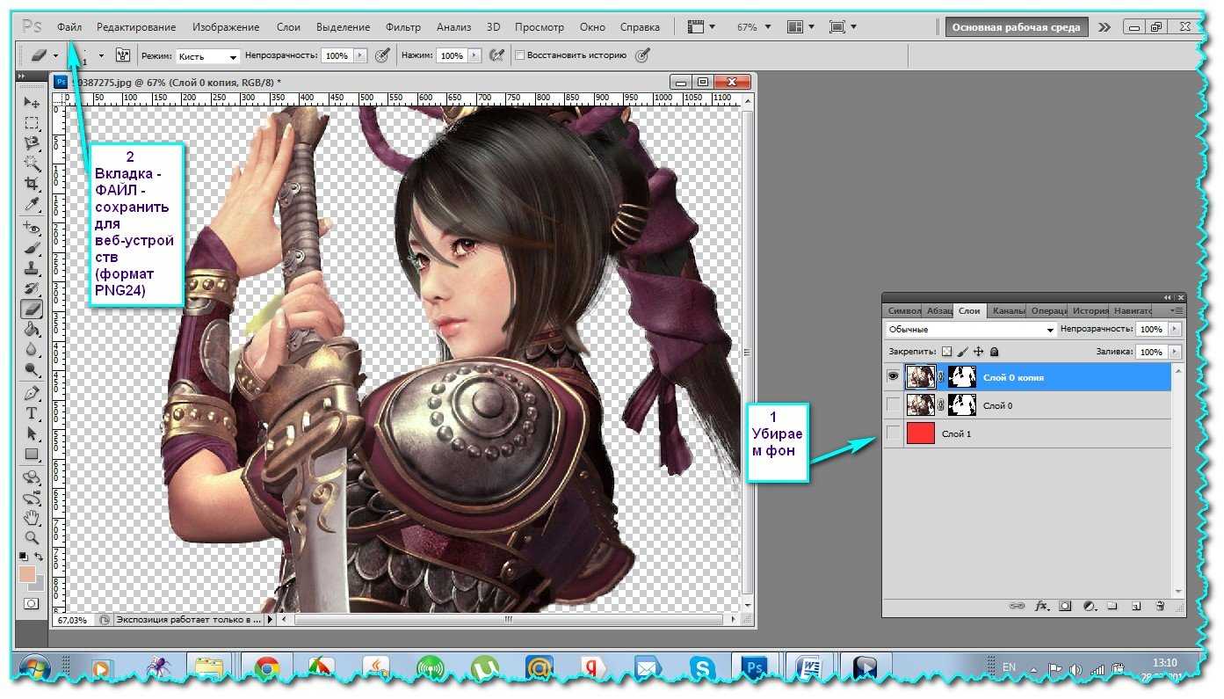Image resolution: width=1224 pixels, height=699 pixels.
Task: Select the Dodge tool
Action: pos(32,370)
